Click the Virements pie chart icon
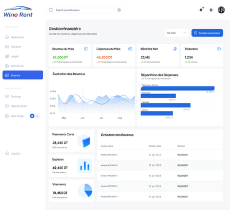This screenshot has height=210, width=230. click(85, 190)
